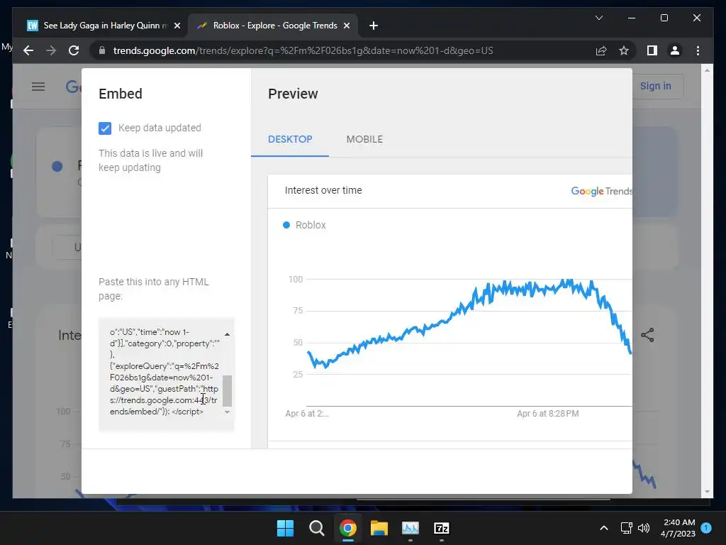Click the volume speaker icon

pos(644,528)
